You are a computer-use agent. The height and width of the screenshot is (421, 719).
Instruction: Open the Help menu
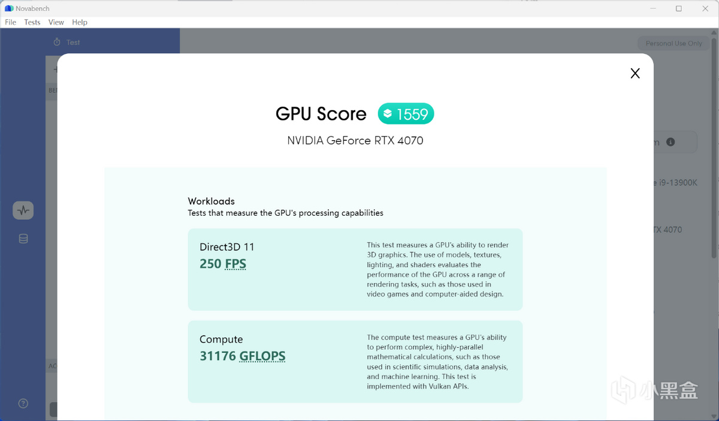(80, 22)
